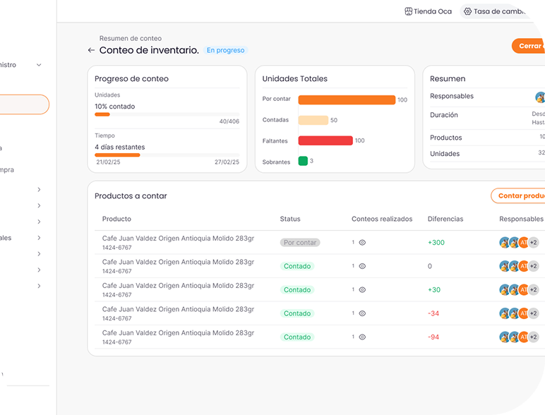Expand the bottom-most sidebar chevron
The width and height of the screenshot is (545, 415).
click(39, 286)
